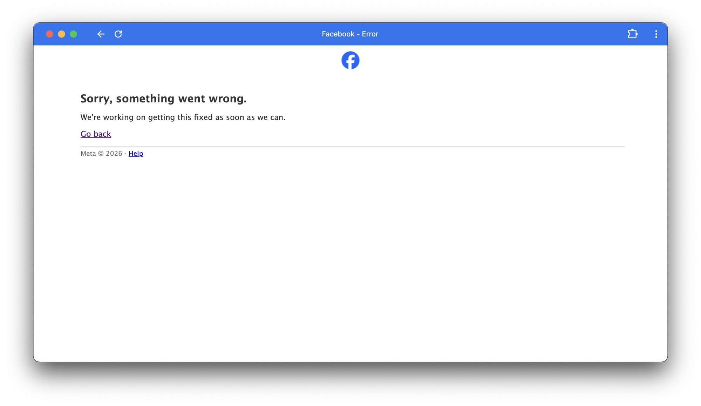This screenshot has height=406, width=701.
Task: Open the Help link in the footer
Action: click(x=136, y=154)
